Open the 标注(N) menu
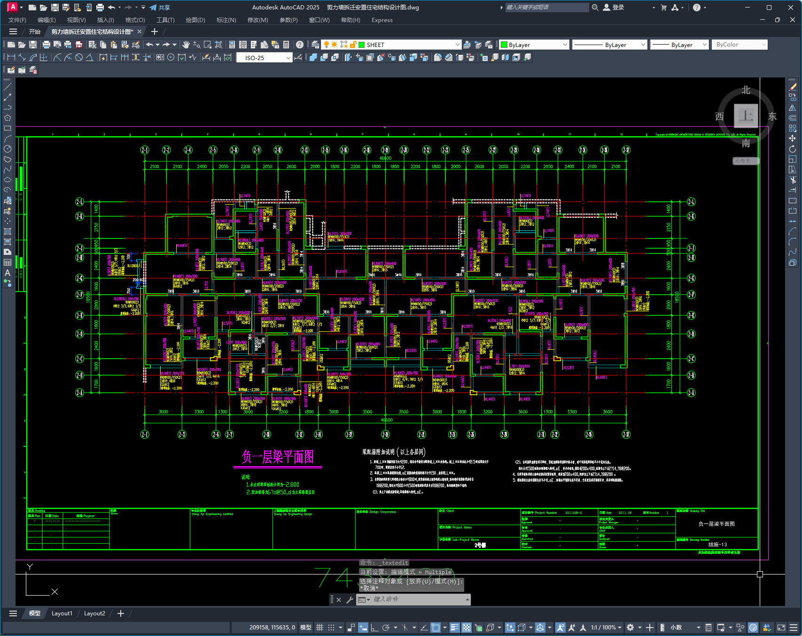Viewport: 802px width, 636px height. point(226,20)
